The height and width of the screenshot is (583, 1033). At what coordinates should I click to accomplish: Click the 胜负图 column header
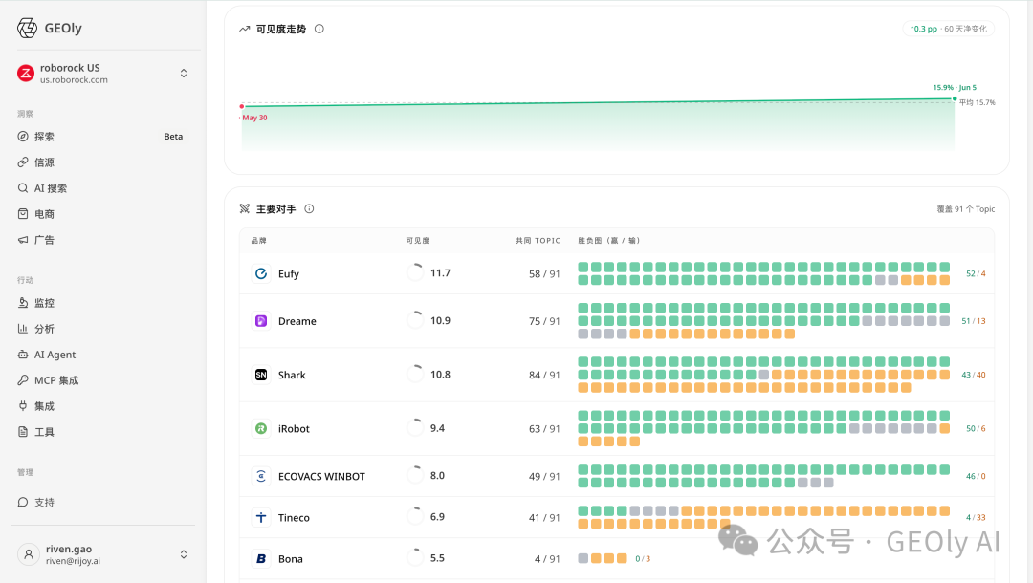tap(608, 241)
